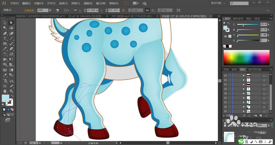The width and height of the screenshot is (275, 145).
Task: Select the Scale tool
Action: [11, 54]
